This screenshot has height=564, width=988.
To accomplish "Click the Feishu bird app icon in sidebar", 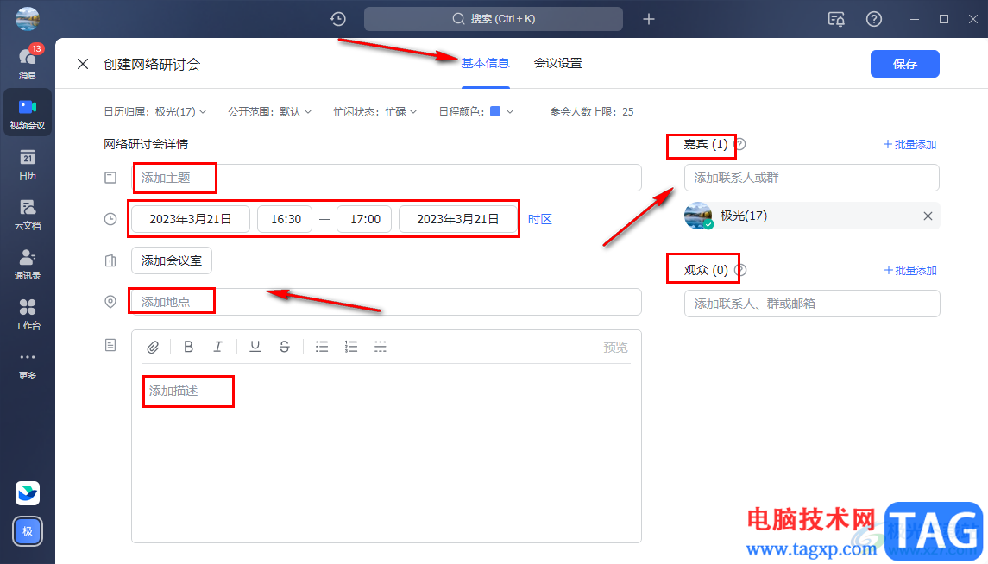I will click(27, 493).
